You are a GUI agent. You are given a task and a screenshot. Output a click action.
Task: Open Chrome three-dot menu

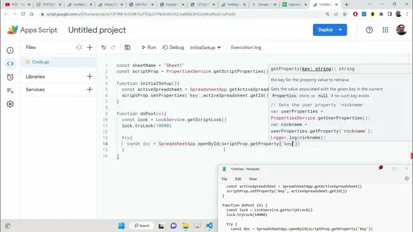click(407, 14)
